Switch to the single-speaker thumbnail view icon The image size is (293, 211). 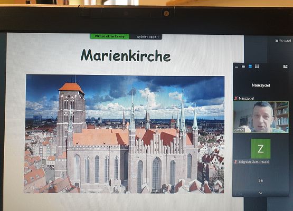coord(243,66)
